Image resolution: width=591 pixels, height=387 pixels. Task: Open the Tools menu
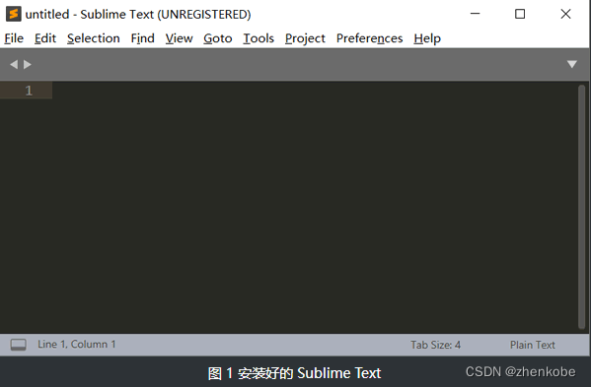tap(259, 38)
